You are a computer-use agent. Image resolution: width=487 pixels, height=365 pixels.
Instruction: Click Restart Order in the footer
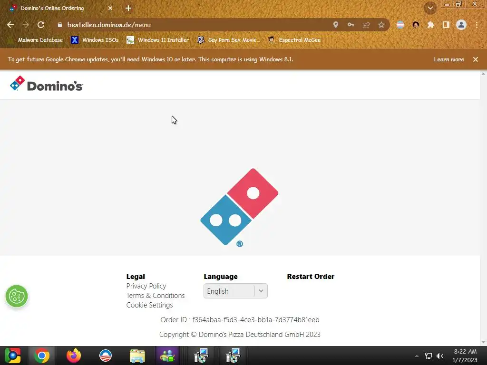pos(311,277)
